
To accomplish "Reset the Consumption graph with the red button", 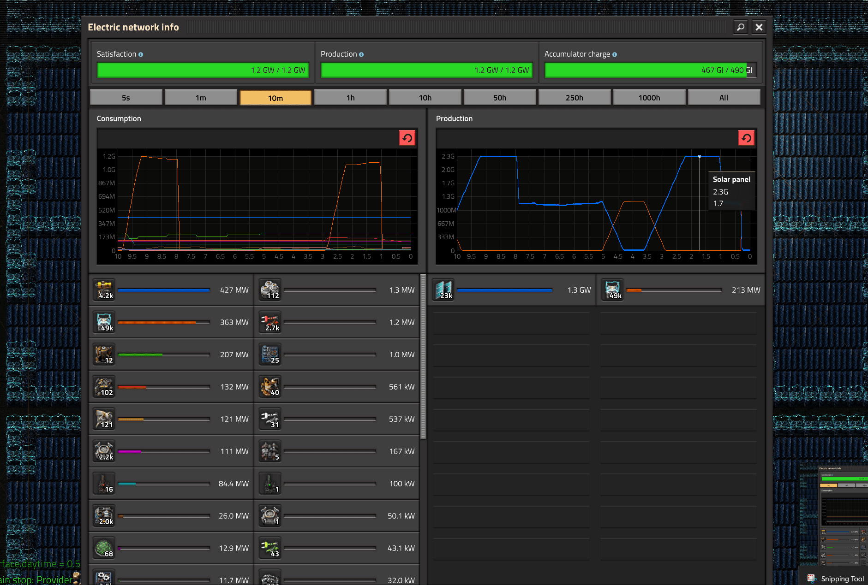I will [407, 138].
